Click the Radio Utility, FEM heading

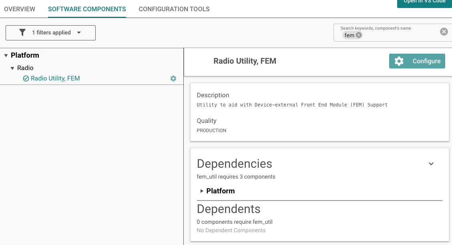(x=245, y=61)
